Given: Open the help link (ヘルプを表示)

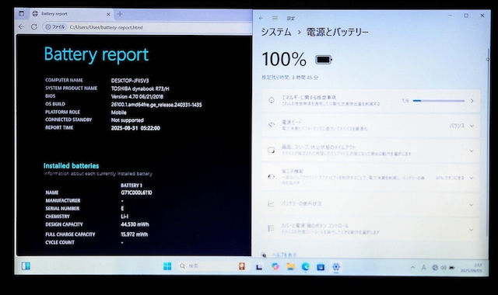Looking at the screenshot, I should click(x=285, y=255).
